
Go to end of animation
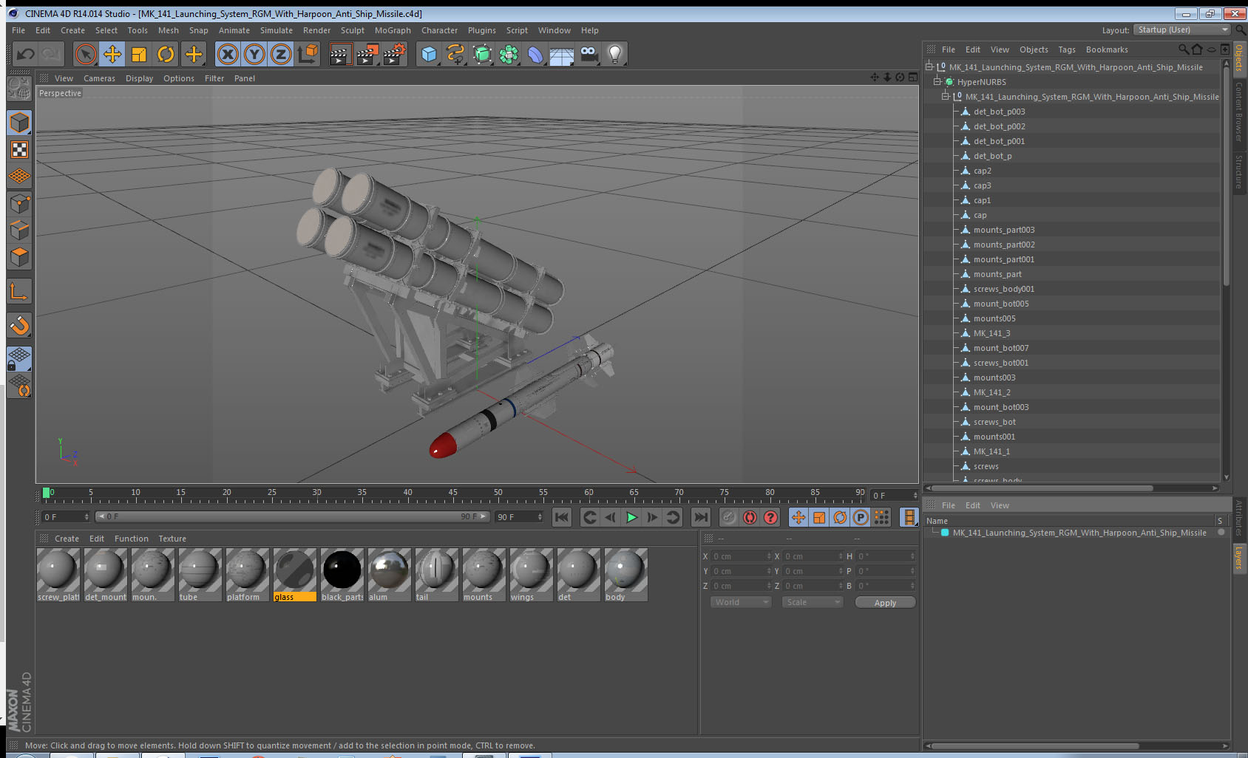[701, 517]
